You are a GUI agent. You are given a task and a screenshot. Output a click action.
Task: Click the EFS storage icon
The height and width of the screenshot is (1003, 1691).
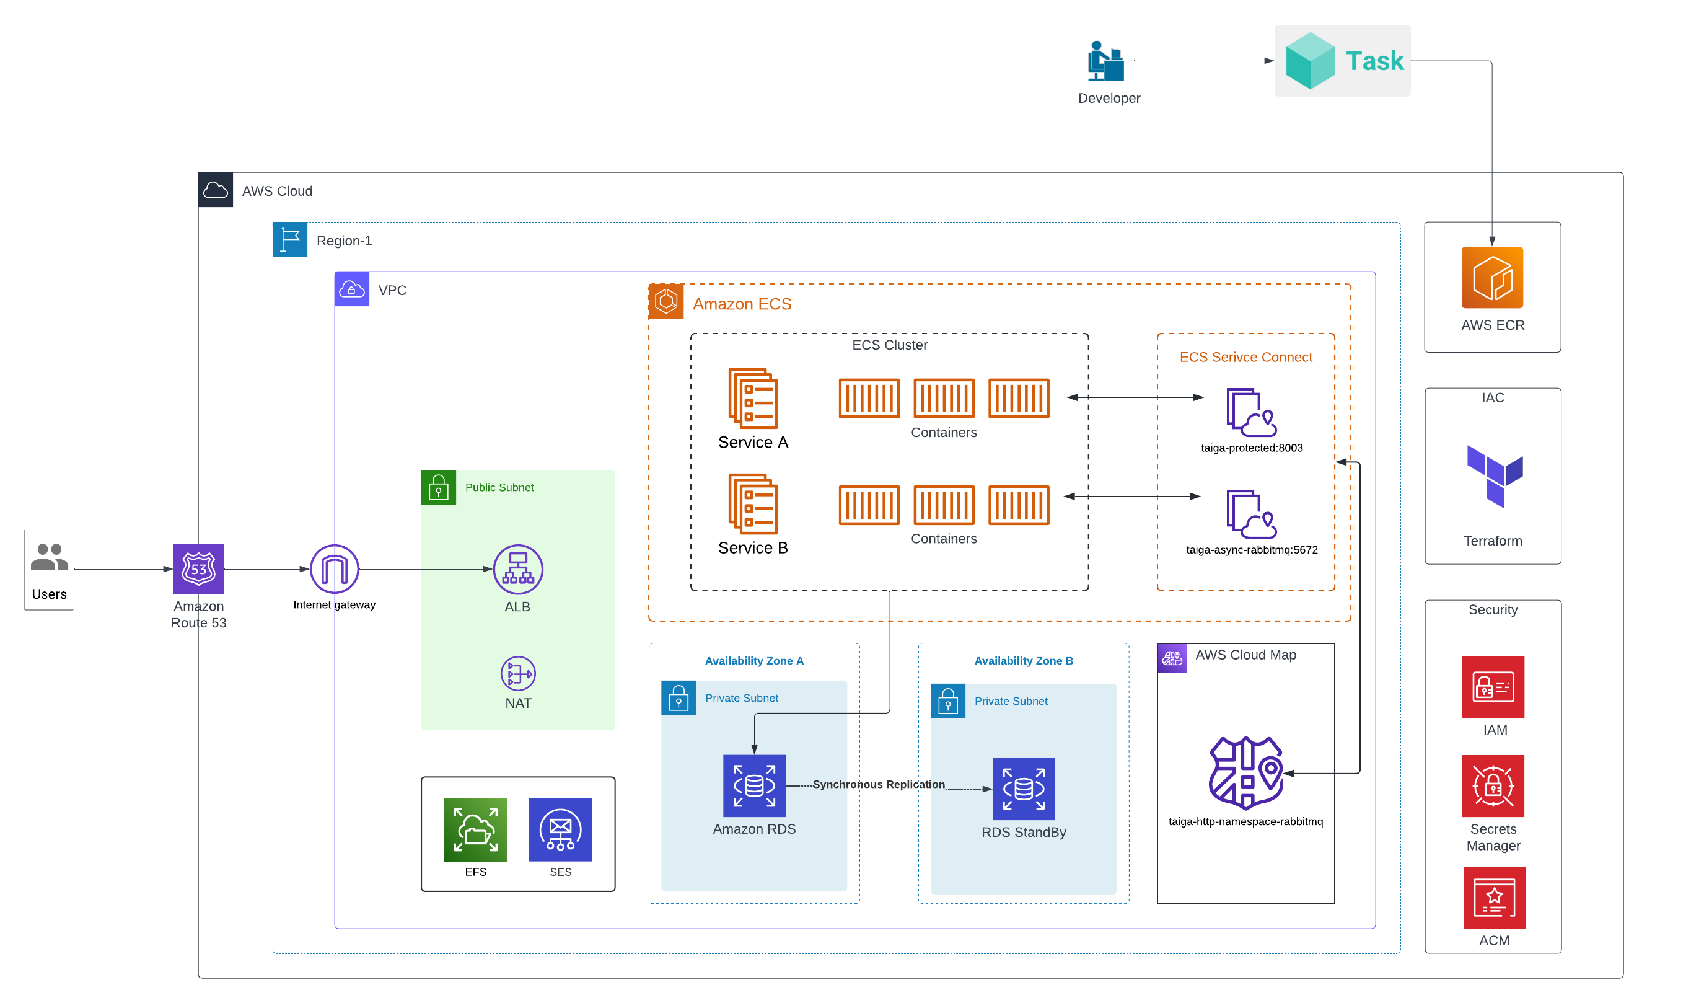(x=476, y=829)
